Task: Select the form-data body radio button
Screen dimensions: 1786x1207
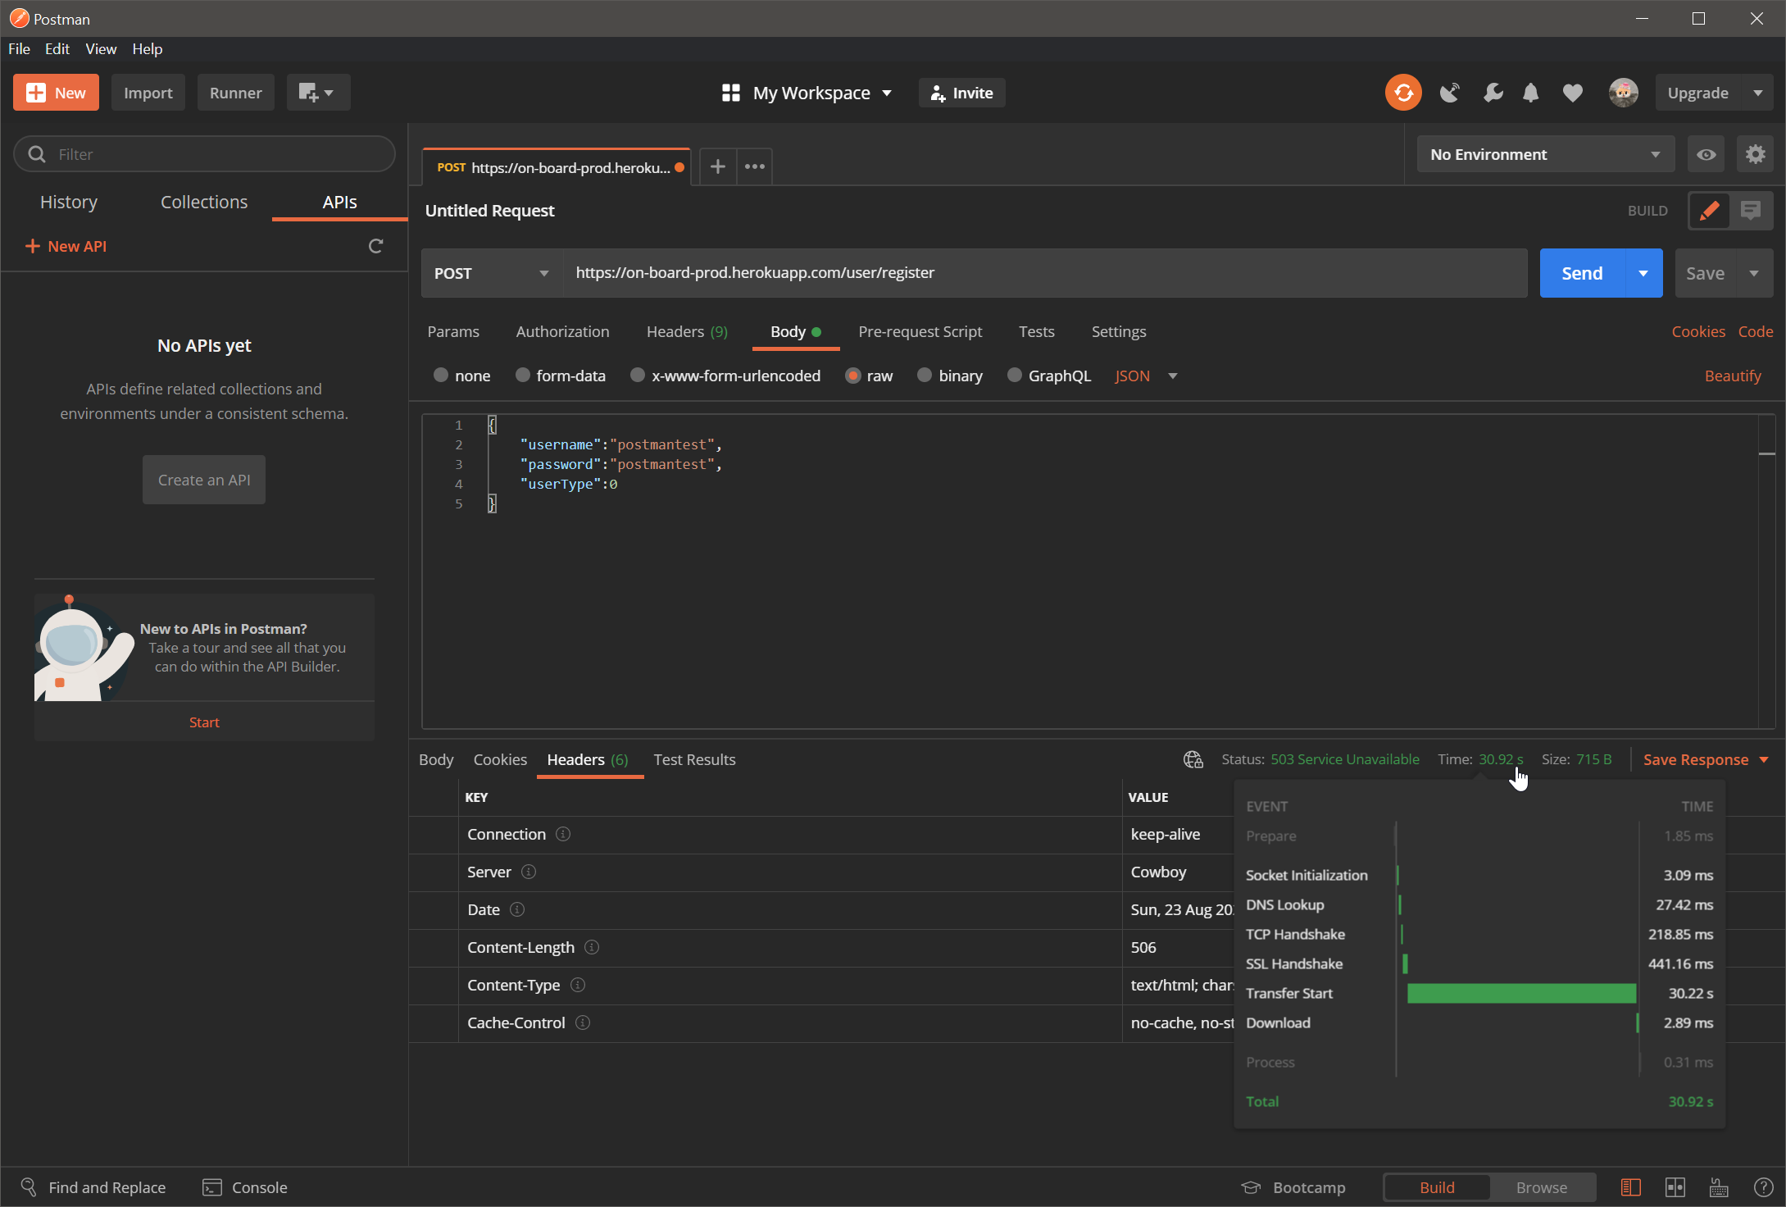Action: [x=522, y=376]
